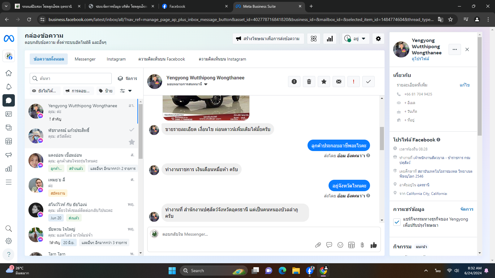Open megaphone Ads icon in left sidebar
Screen dimensions: 495x278
point(9,155)
